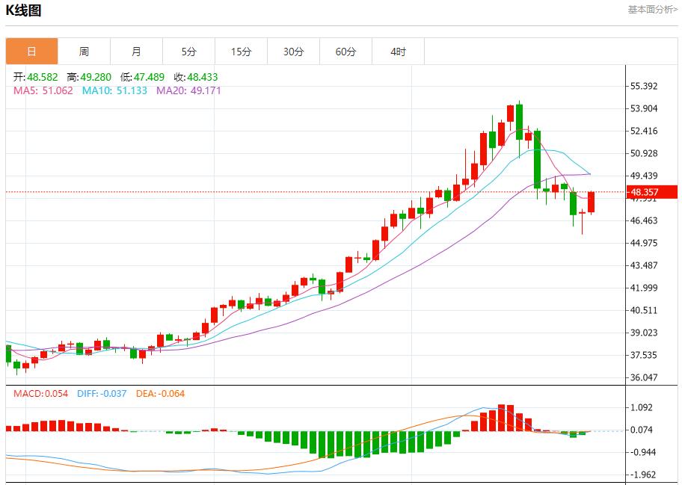Image resolution: width=682 pixels, height=485 pixels.
Task: Switch to the 周 (weekly) chart tab
Action: click(85, 52)
